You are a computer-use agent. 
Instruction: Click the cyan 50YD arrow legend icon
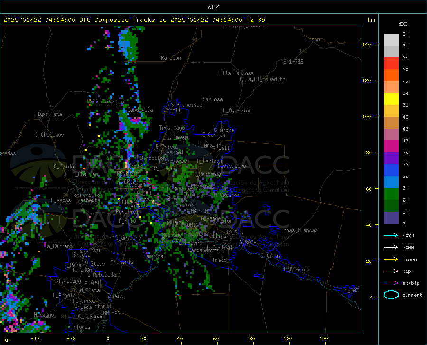391,235
